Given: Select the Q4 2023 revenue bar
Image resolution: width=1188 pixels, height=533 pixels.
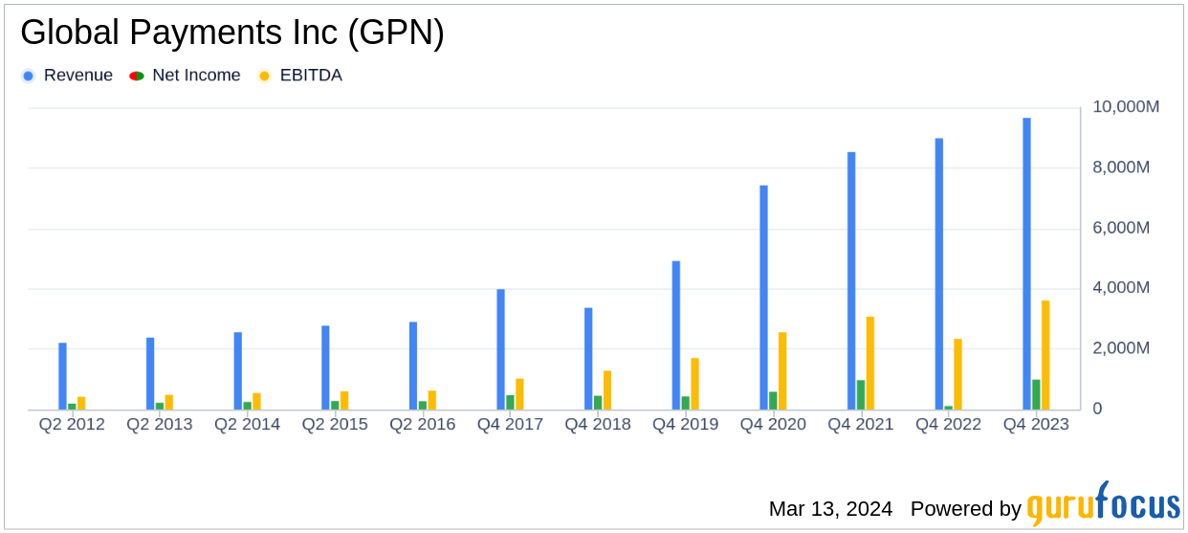Looking at the screenshot, I should point(1026,264).
